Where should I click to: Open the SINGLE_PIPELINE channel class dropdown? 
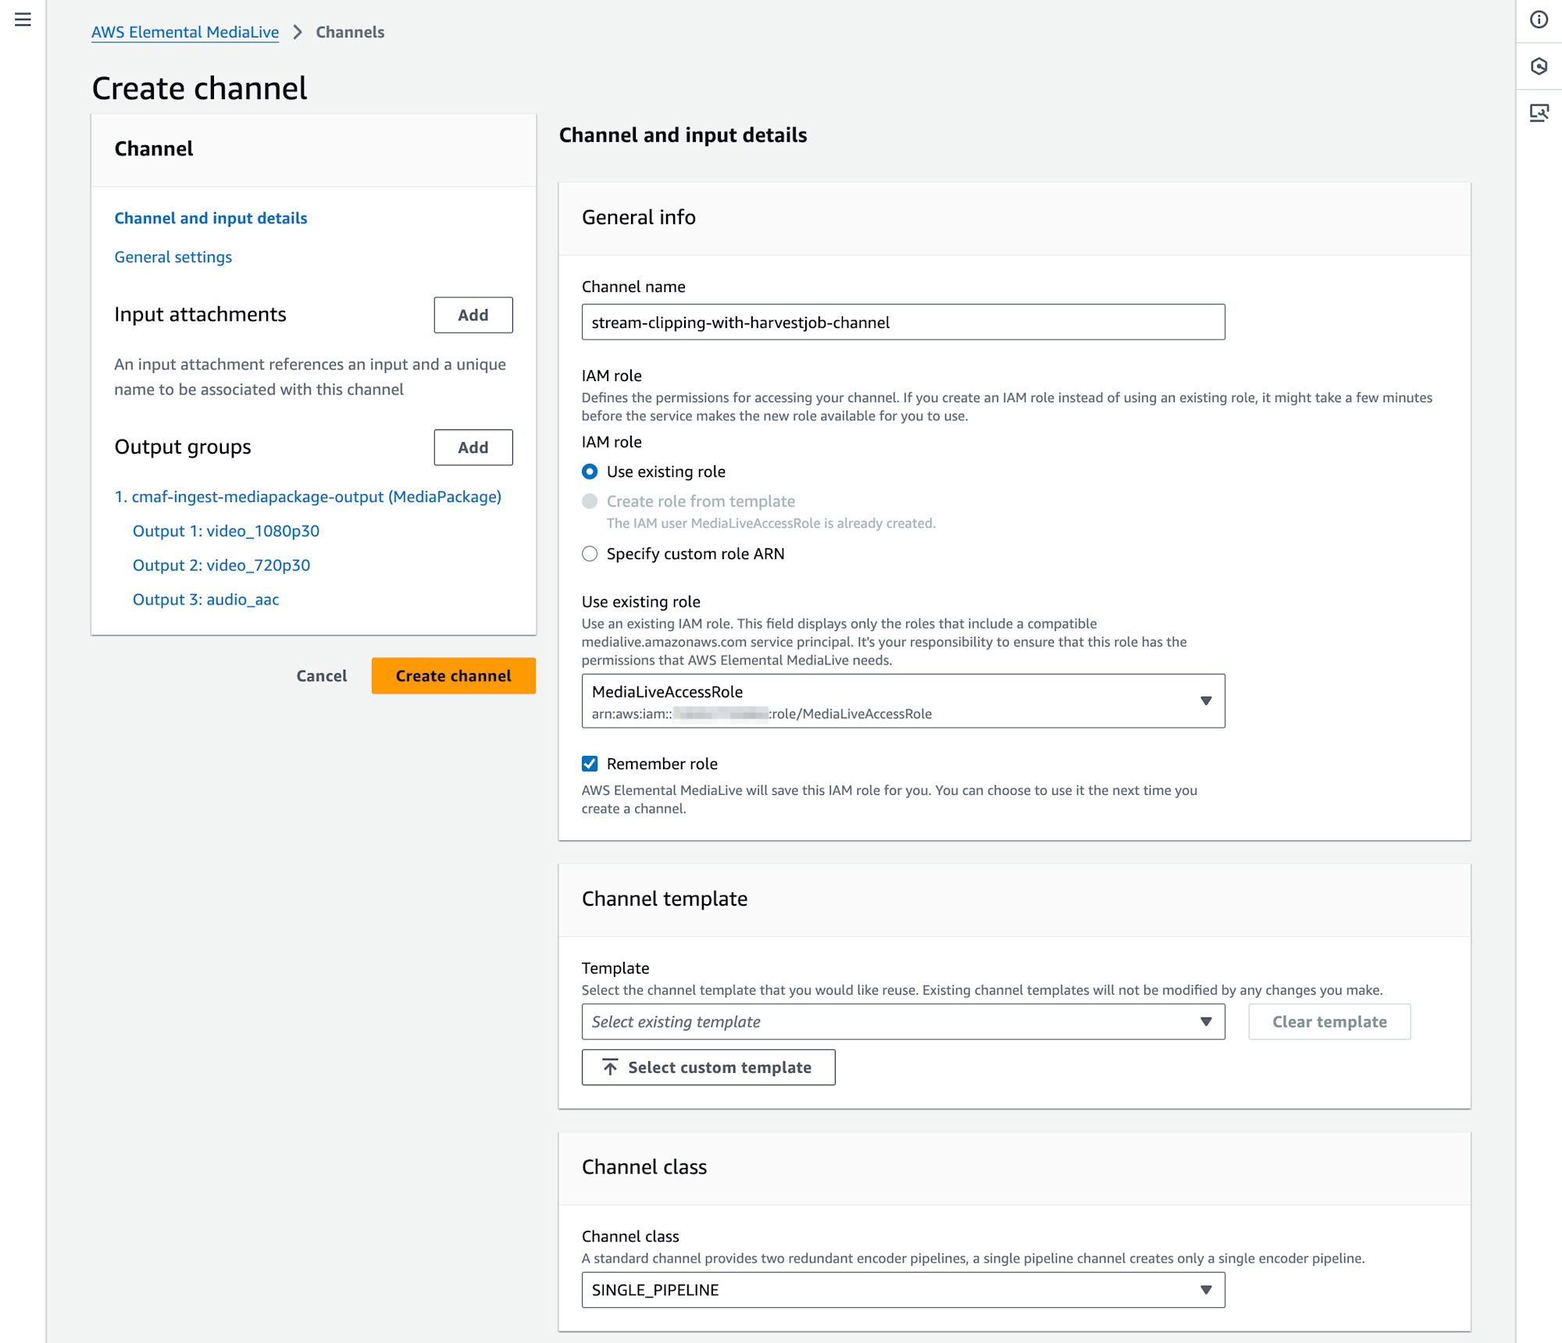click(x=903, y=1290)
